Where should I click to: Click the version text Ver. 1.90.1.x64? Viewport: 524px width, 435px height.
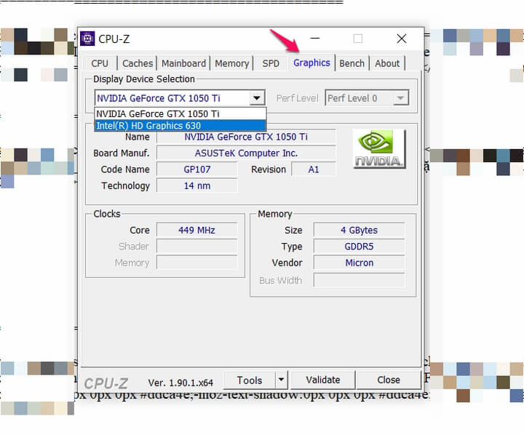click(x=180, y=383)
